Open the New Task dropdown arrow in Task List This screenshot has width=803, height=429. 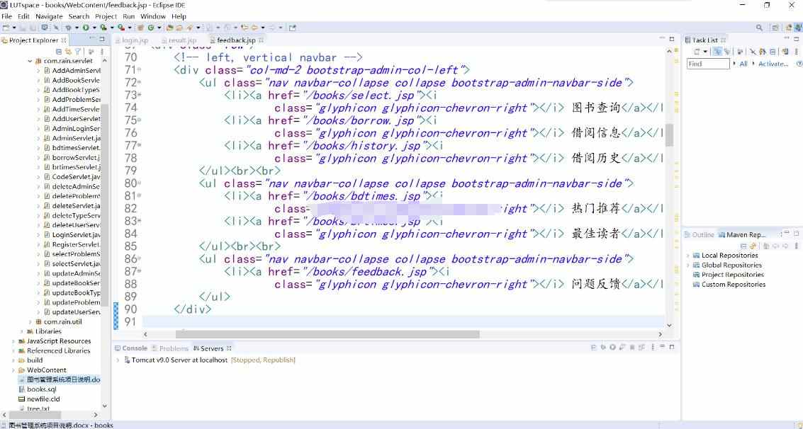pos(705,52)
